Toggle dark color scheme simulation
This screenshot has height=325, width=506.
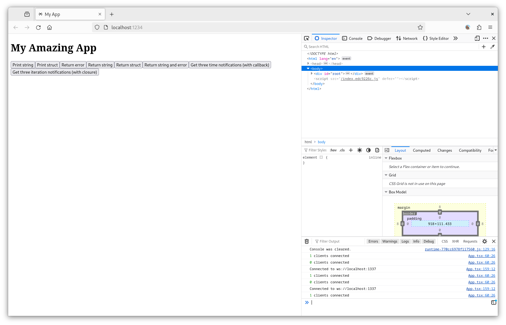click(368, 150)
